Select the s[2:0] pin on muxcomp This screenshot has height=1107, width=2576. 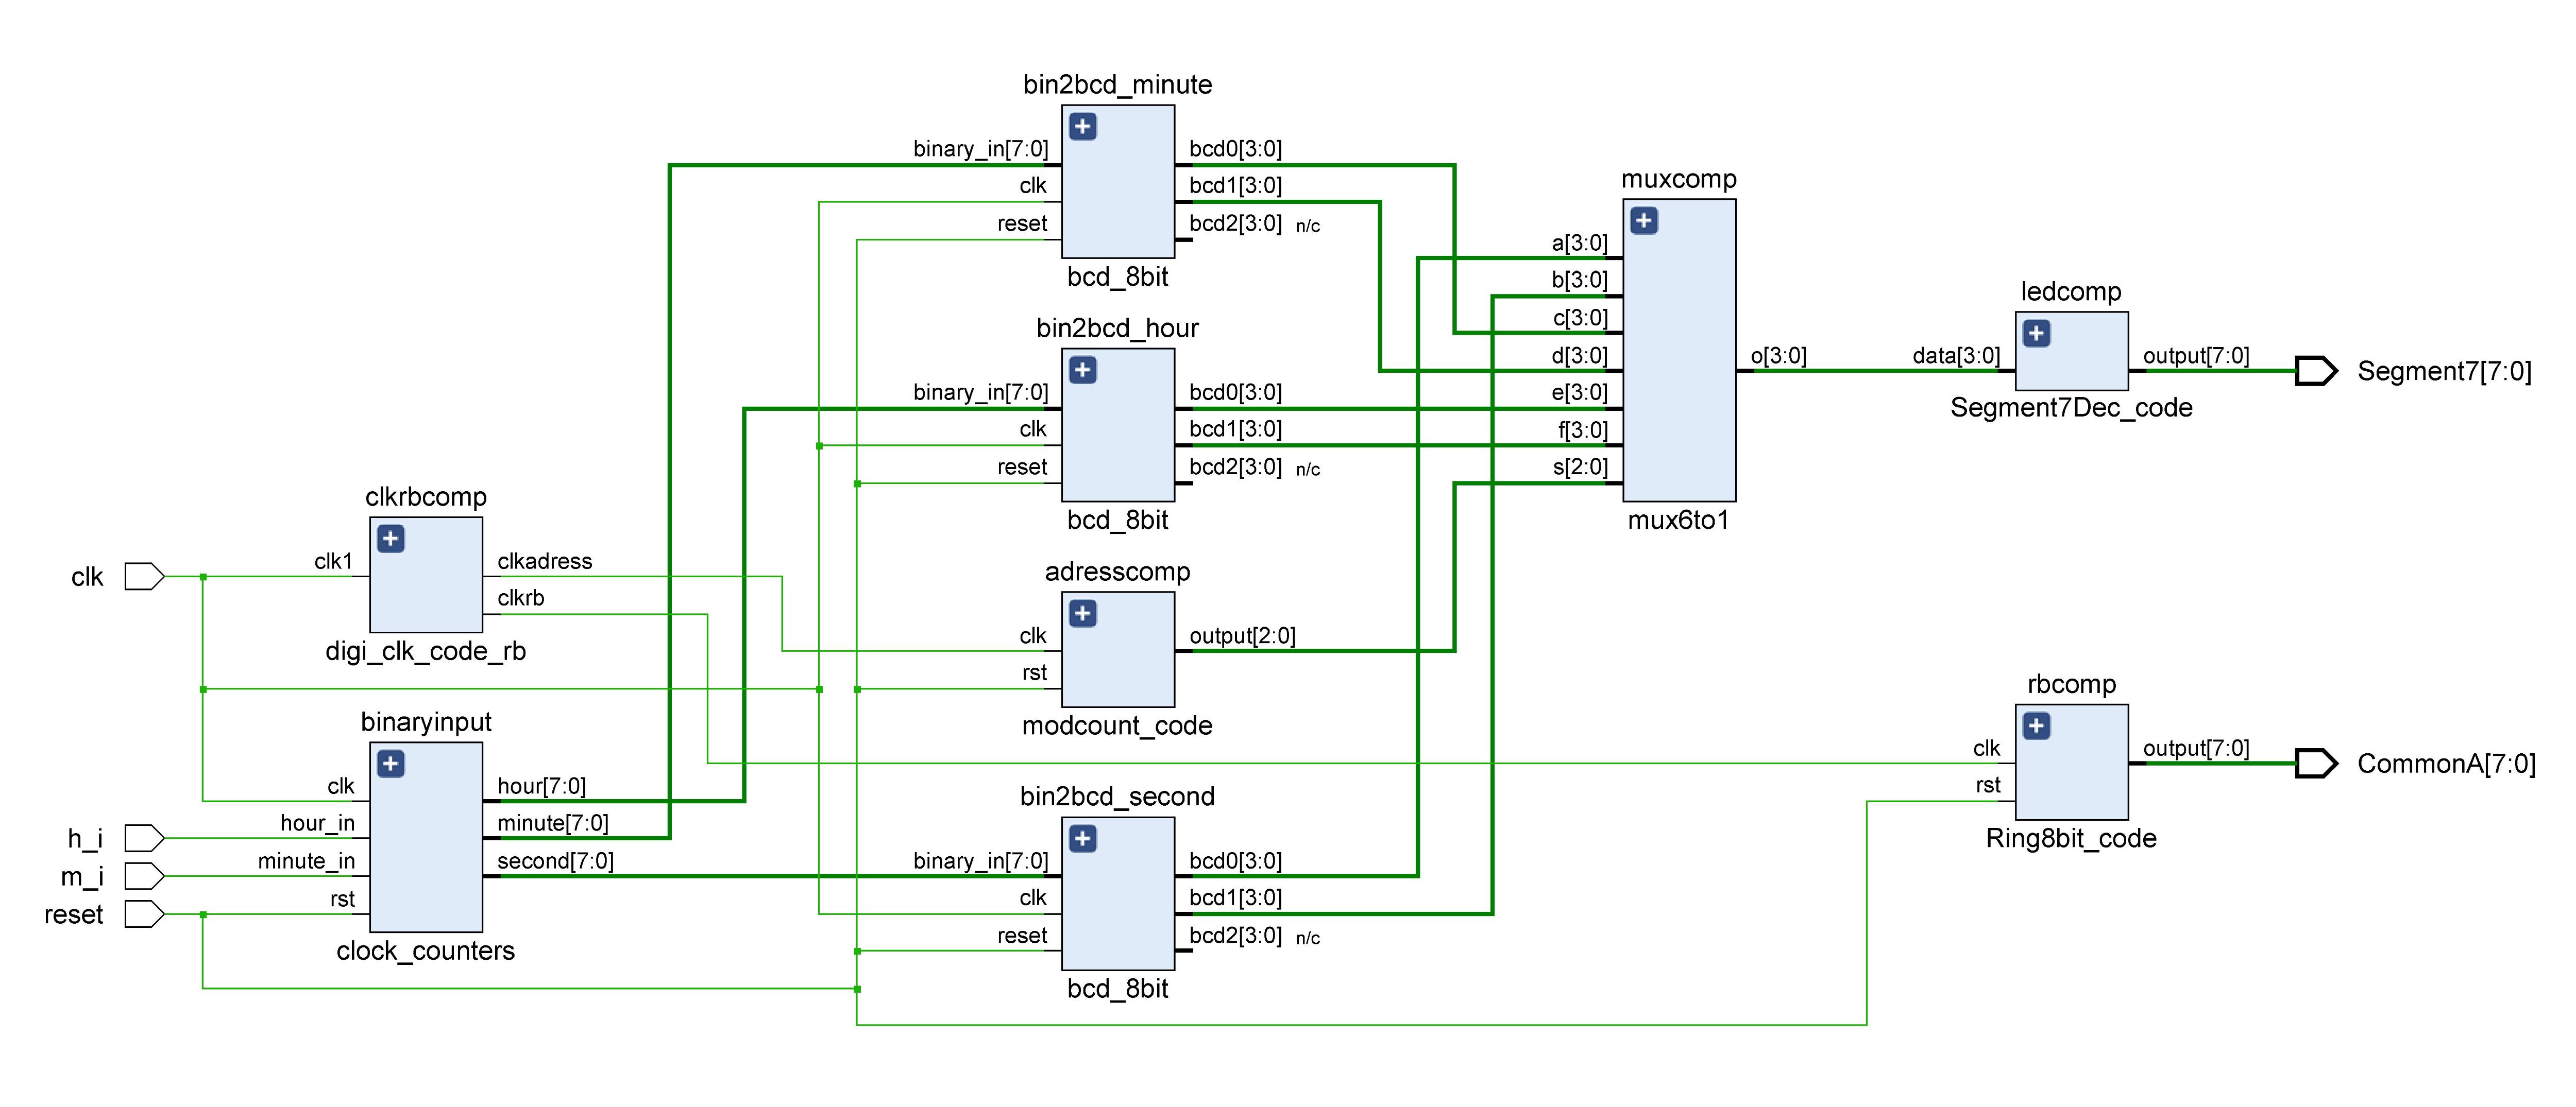pos(1580,466)
